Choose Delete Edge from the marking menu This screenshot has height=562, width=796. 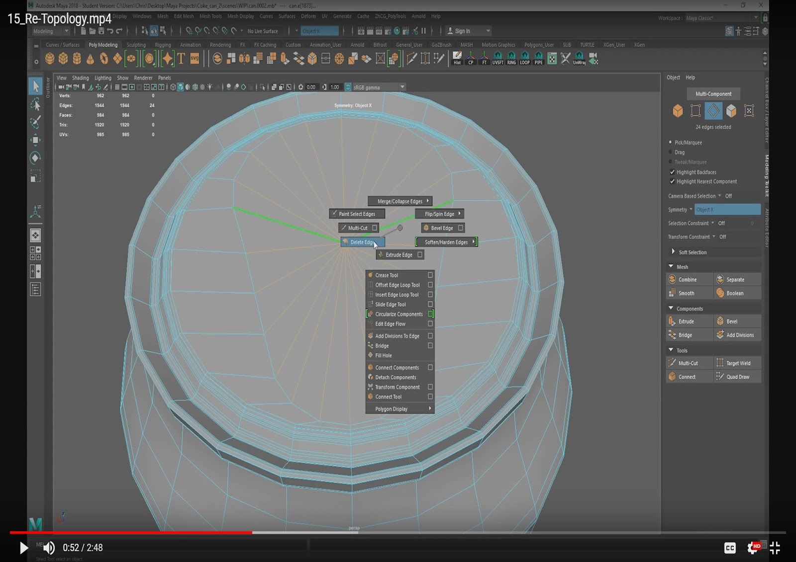click(362, 242)
